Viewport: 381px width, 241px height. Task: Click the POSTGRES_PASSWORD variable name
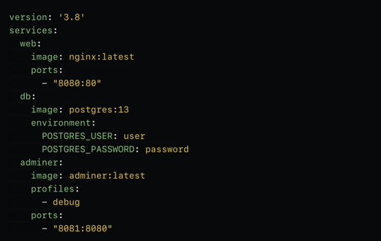(x=88, y=149)
